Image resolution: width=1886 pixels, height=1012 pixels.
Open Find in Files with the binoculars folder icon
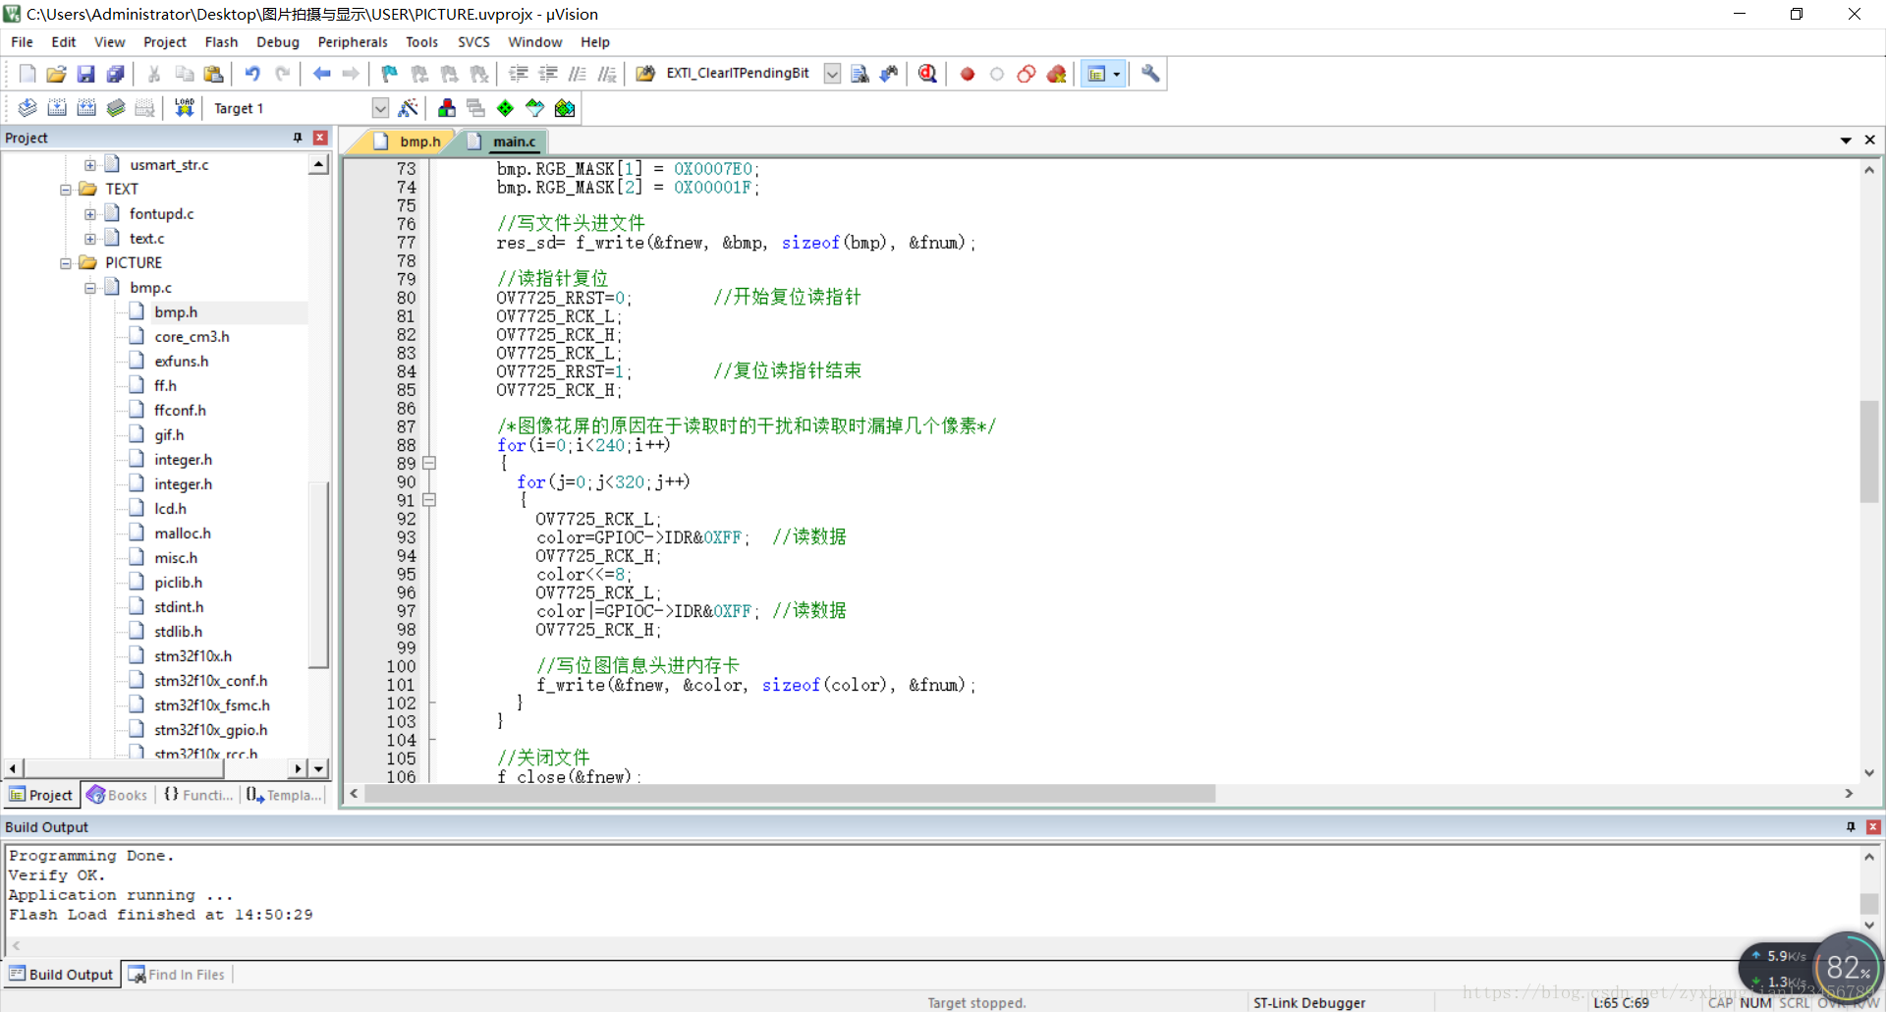point(645,74)
